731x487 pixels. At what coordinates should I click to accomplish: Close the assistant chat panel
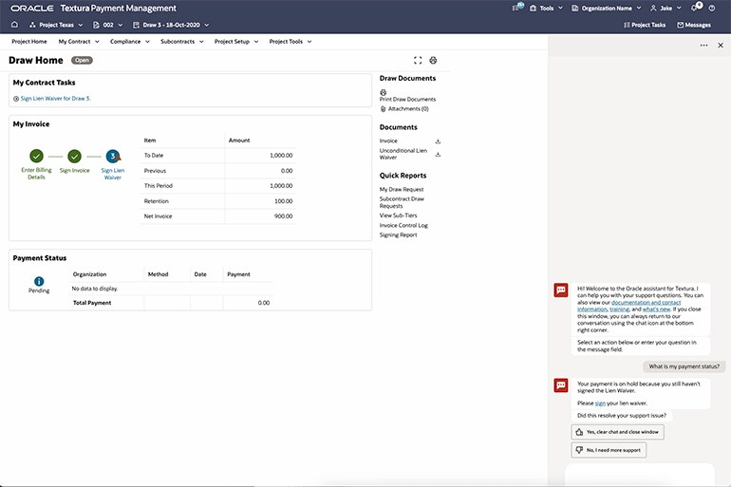721,46
